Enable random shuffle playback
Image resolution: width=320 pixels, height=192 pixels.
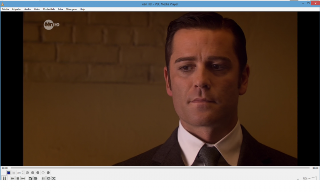[54, 178]
